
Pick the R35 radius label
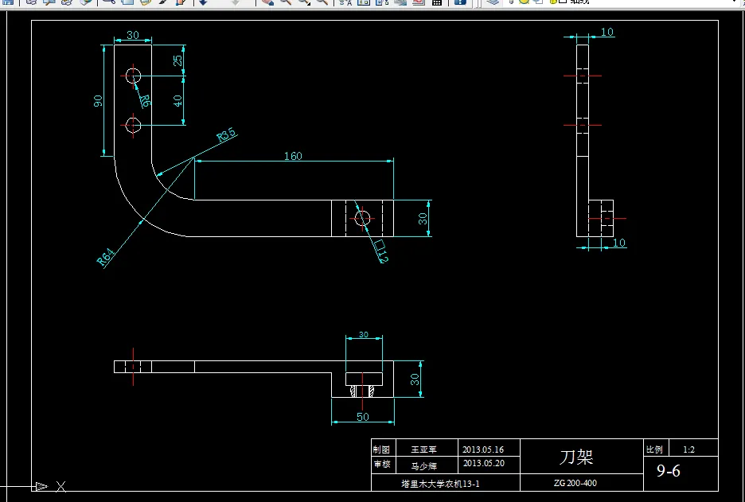tap(226, 135)
